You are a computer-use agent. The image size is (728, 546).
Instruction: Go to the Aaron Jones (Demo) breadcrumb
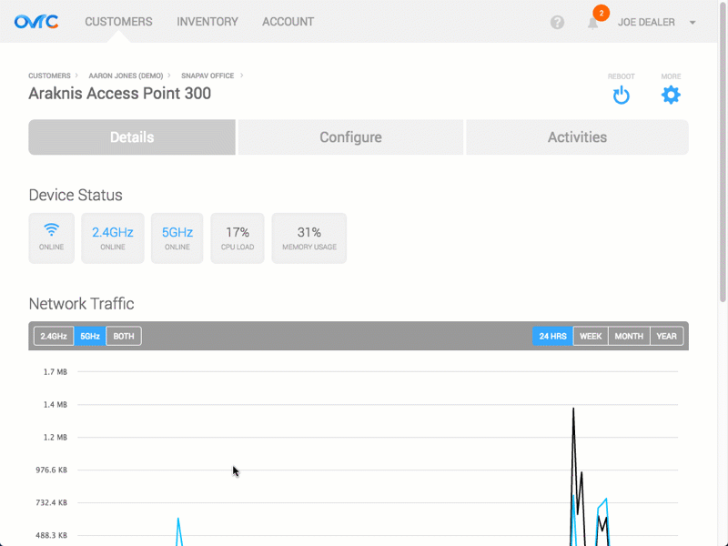point(126,76)
